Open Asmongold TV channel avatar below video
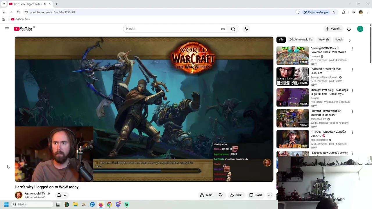Screen dimensions: 372x209 (x=19, y=195)
